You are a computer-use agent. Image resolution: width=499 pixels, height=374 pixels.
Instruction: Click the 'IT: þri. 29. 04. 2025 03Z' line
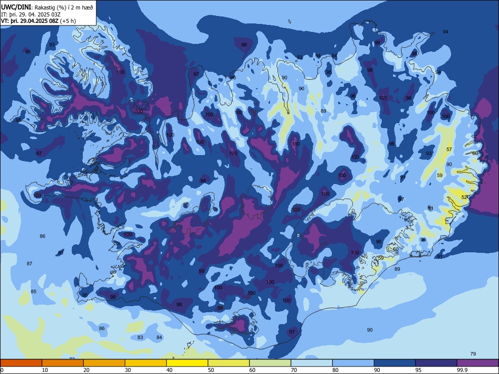(x=31, y=14)
